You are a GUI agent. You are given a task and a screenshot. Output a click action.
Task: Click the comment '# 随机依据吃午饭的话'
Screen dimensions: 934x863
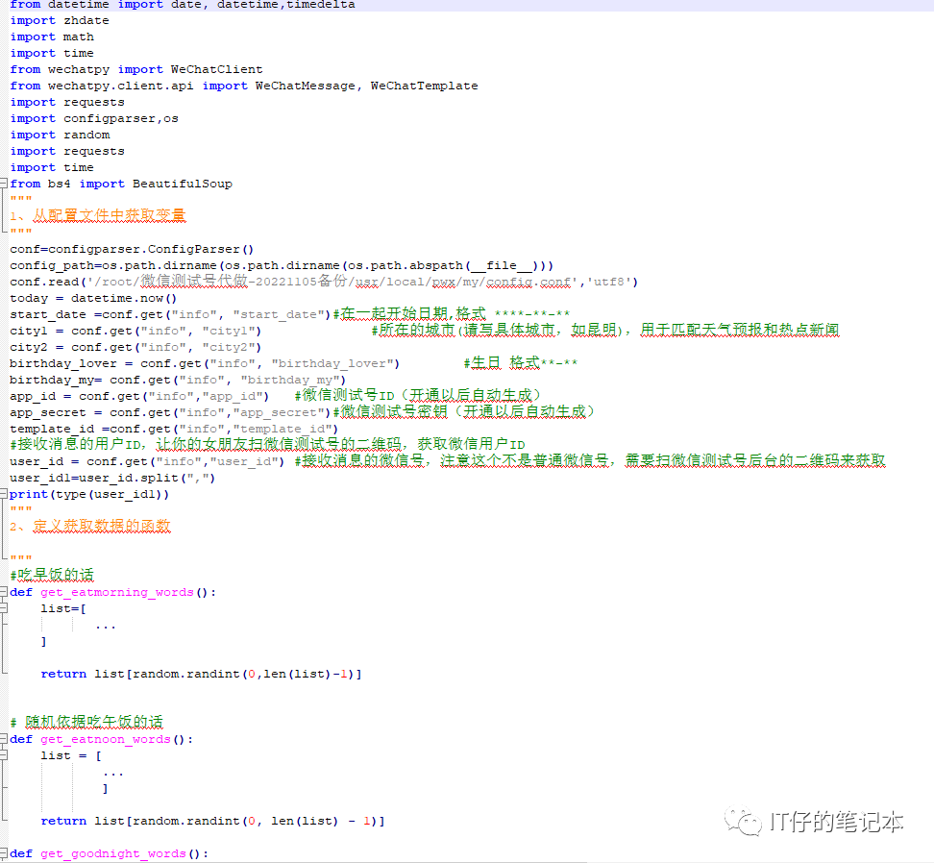(86, 722)
